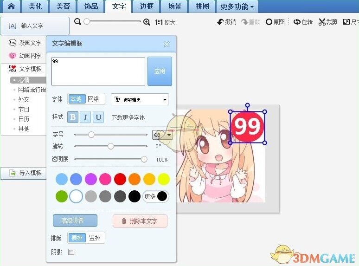Click the zoom in magnifier icon

(x=147, y=22)
